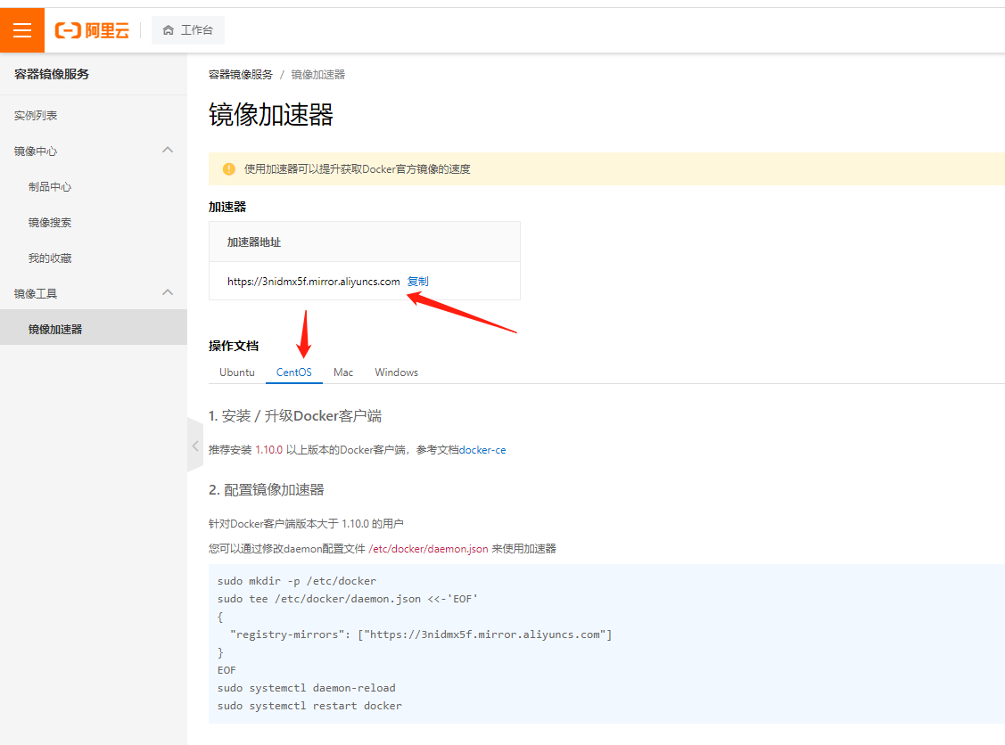The image size is (1005, 745).
Task: Copy accelerator address with 复制 link
Action: [x=418, y=282]
